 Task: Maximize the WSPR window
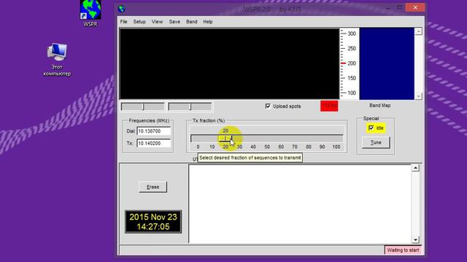[x=400, y=8]
